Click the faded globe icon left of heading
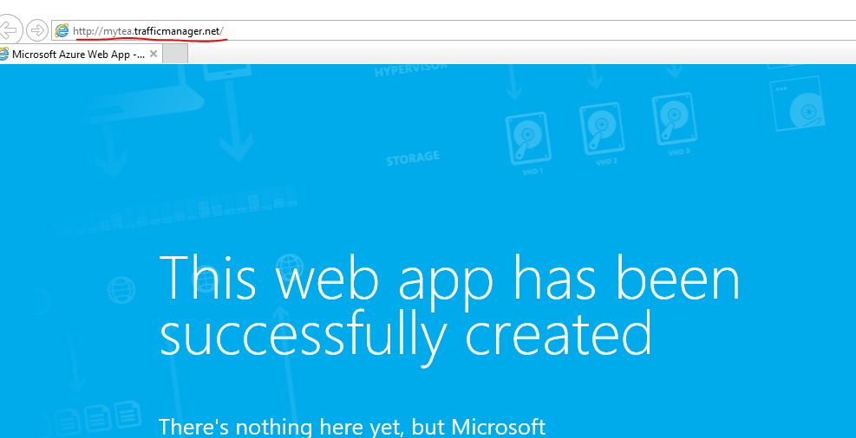 [x=121, y=290]
